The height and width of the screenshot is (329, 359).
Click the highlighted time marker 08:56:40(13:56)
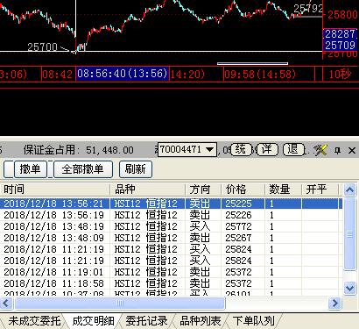click(123, 74)
